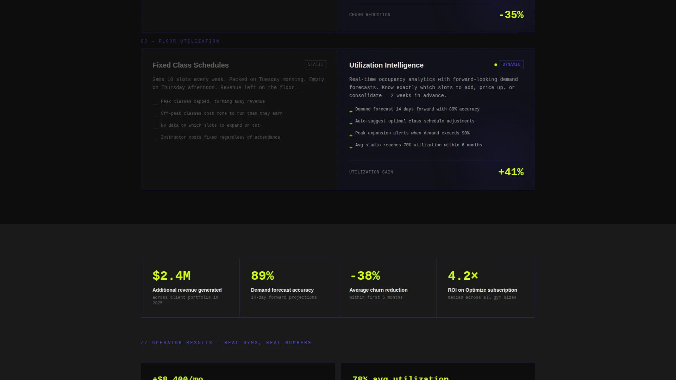This screenshot has width=676, height=380.
Task: Click the 4.2× stat figure
Action: click(463, 276)
